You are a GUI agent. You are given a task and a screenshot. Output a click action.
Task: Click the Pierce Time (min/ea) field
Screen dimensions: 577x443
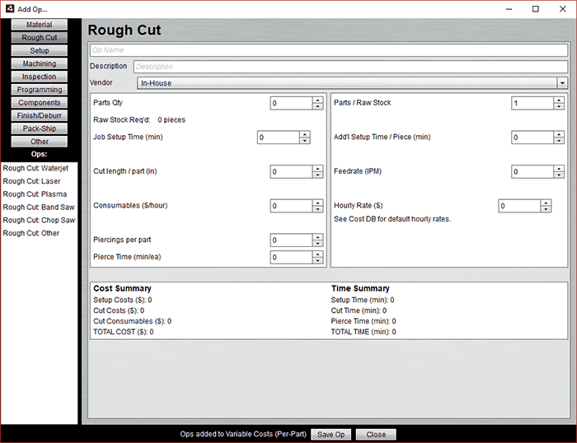coord(292,258)
